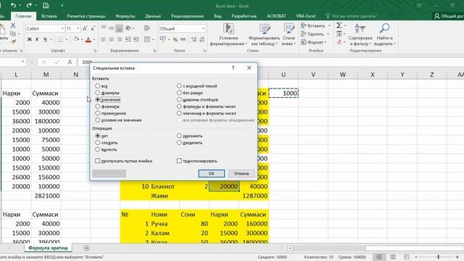Click the Redo arrow in the title bar
464x261 pixels.
[29, 5]
